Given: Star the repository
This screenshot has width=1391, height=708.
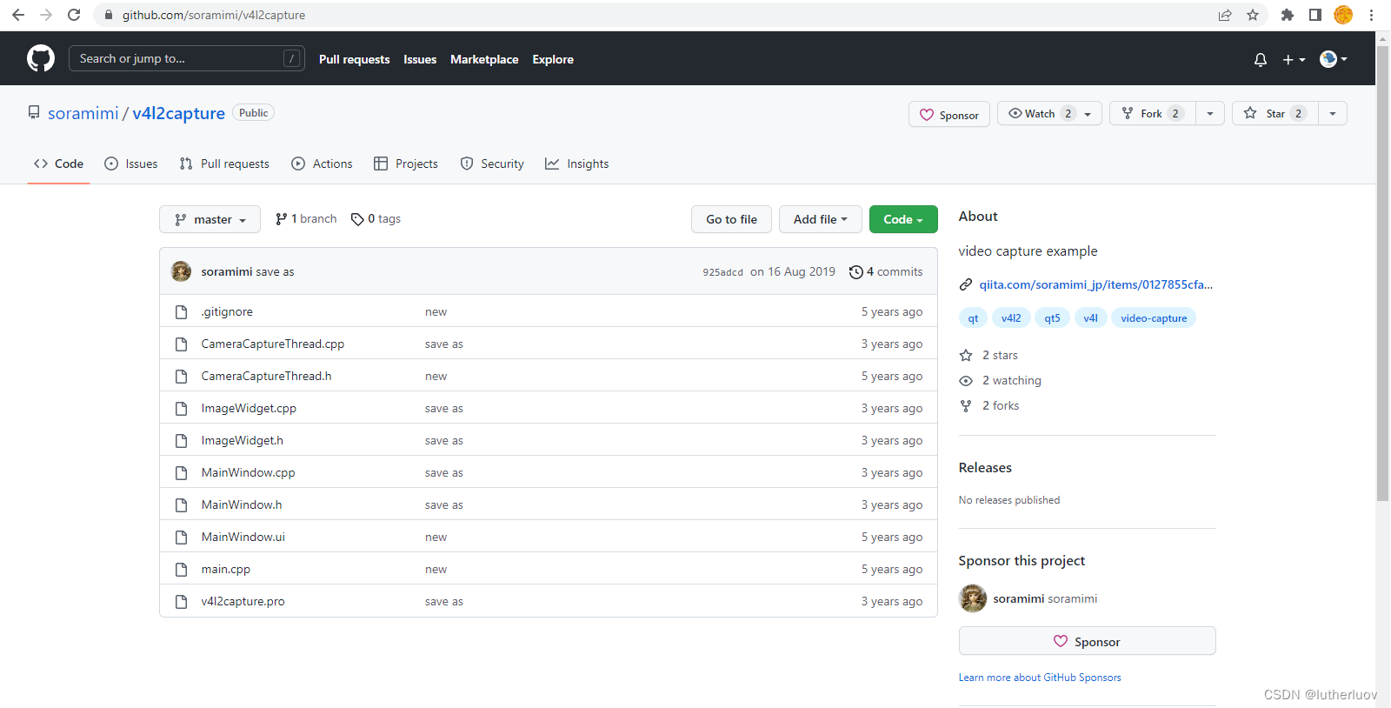Looking at the screenshot, I should click(x=1275, y=113).
